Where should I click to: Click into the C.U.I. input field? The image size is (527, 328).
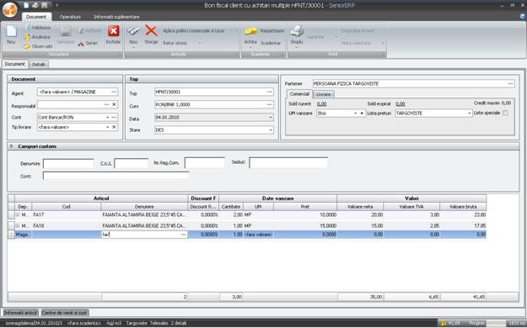(x=132, y=164)
